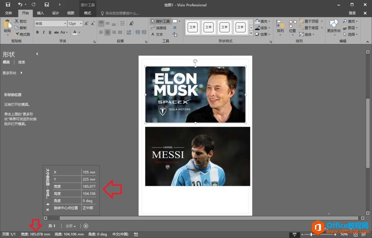Click the Save icon in title bar
The height and width of the screenshot is (238, 372).
[8, 4]
